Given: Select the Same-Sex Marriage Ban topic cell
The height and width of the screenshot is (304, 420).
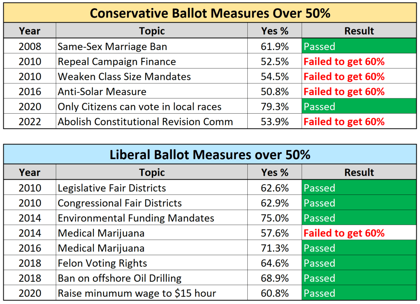Looking at the screenshot, I should coord(151,46).
